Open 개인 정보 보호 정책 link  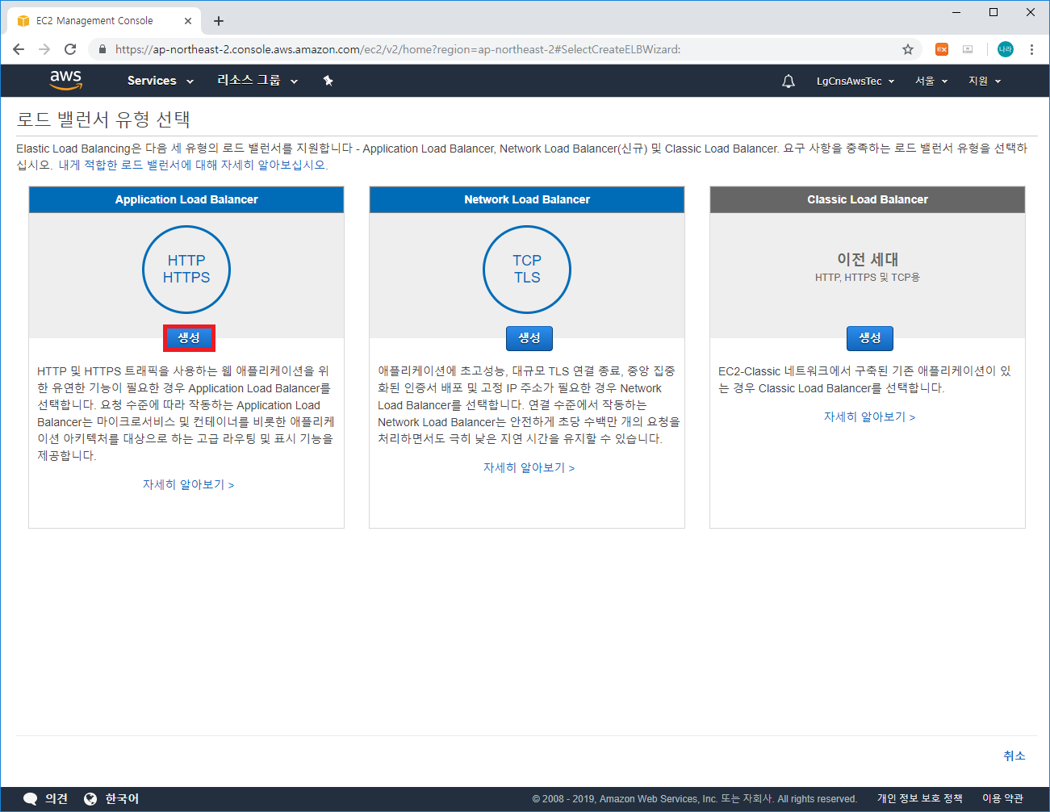tap(920, 798)
